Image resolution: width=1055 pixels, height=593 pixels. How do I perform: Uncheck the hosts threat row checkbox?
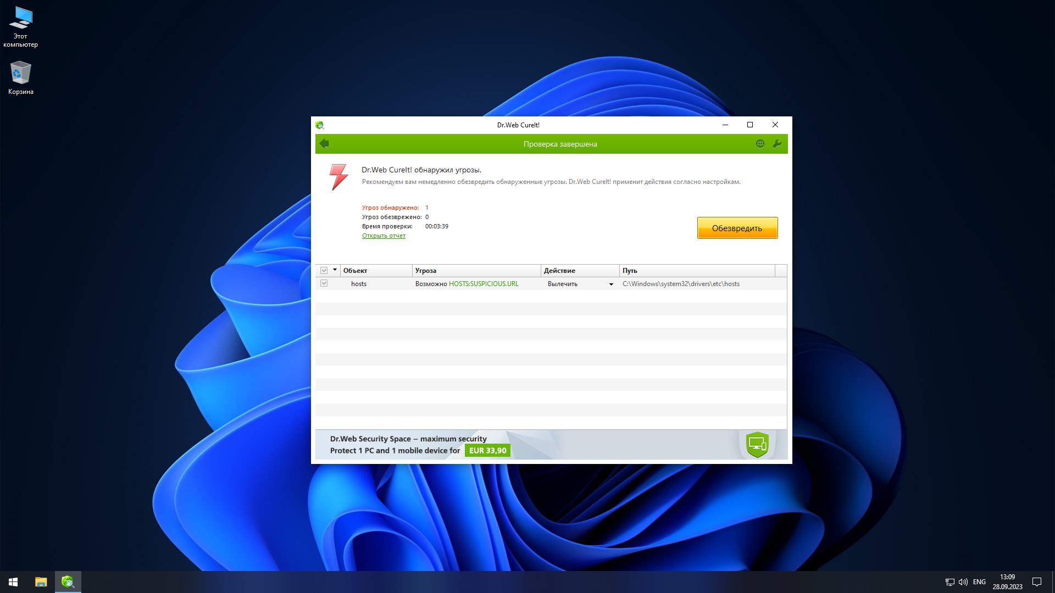[x=324, y=283]
